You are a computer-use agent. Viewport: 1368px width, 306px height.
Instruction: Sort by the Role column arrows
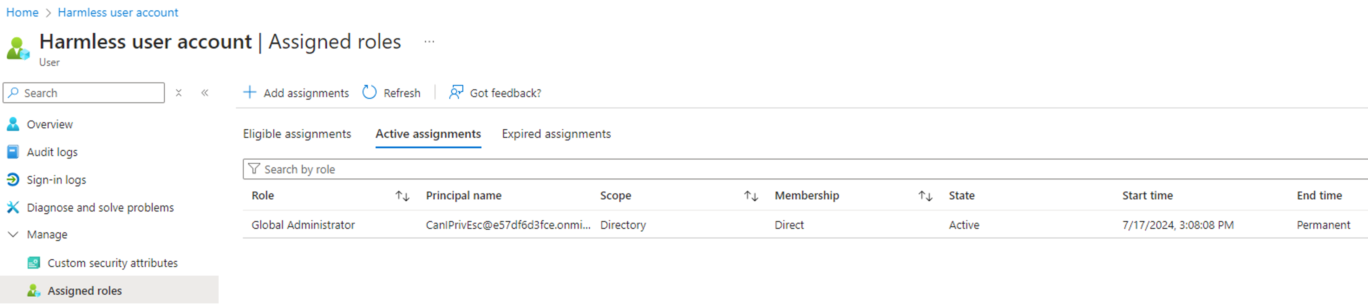403,196
